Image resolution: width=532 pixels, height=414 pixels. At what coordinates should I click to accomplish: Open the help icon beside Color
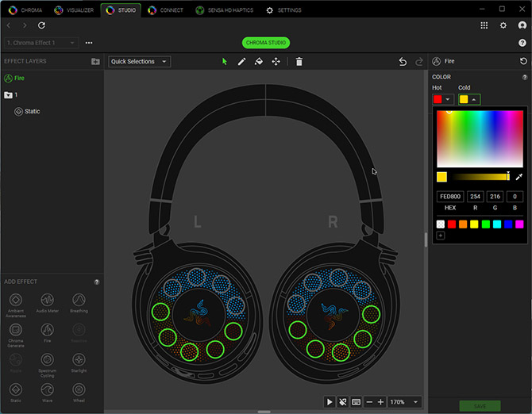pos(525,77)
